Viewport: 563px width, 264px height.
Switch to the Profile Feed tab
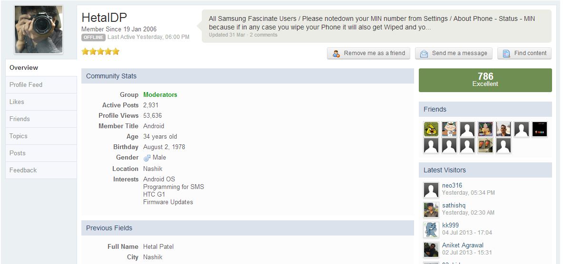point(26,85)
